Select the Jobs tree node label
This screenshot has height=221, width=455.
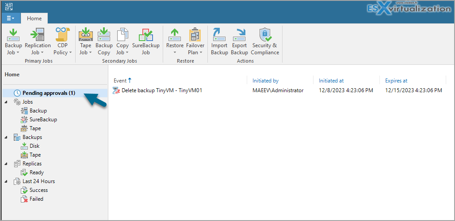28,102
